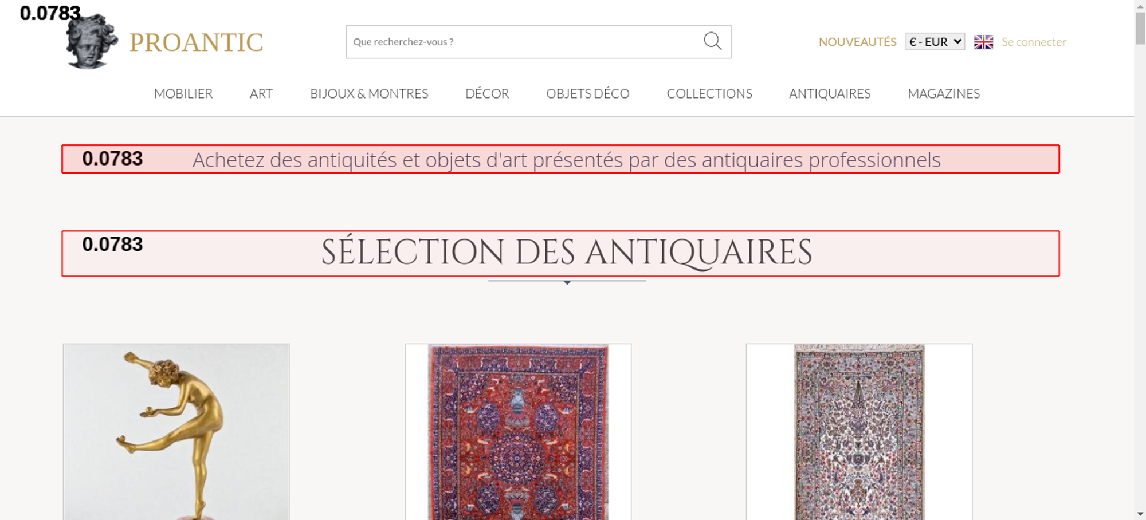Open the currency dropdown showing EUR

pyautogui.click(x=935, y=42)
